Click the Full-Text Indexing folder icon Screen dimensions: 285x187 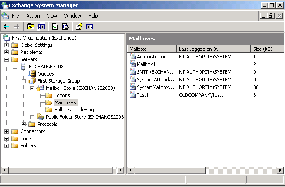coord(49,110)
